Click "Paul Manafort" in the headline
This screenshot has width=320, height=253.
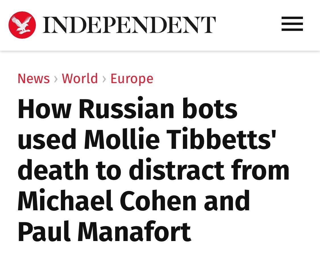[104, 231]
